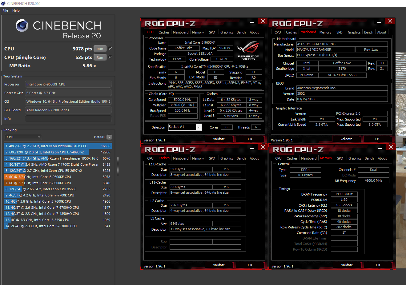The image size is (406, 285).
Task: Select the Core i7-6700HQ ranking row
Action: (x=58, y=208)
